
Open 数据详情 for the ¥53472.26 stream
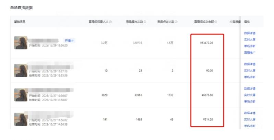click(249, 33)
